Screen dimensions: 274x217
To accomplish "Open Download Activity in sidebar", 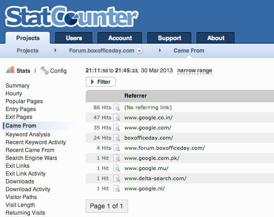I will click(28, 189).
